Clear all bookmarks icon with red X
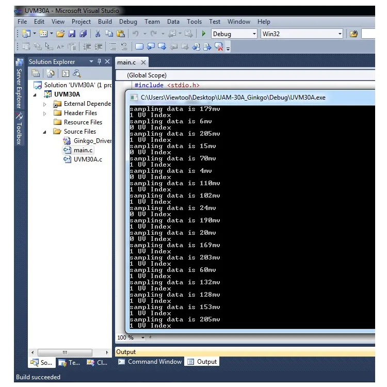The width and height of the screenshot is (387, 387). (x=219, y=46)
